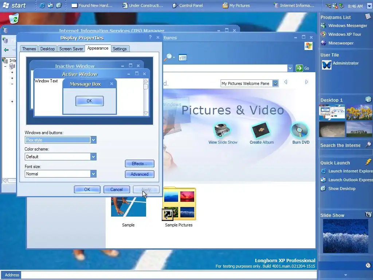Screen dimensions: 373x280
Task: Click the Create Album link
Action: coord(262,142)
